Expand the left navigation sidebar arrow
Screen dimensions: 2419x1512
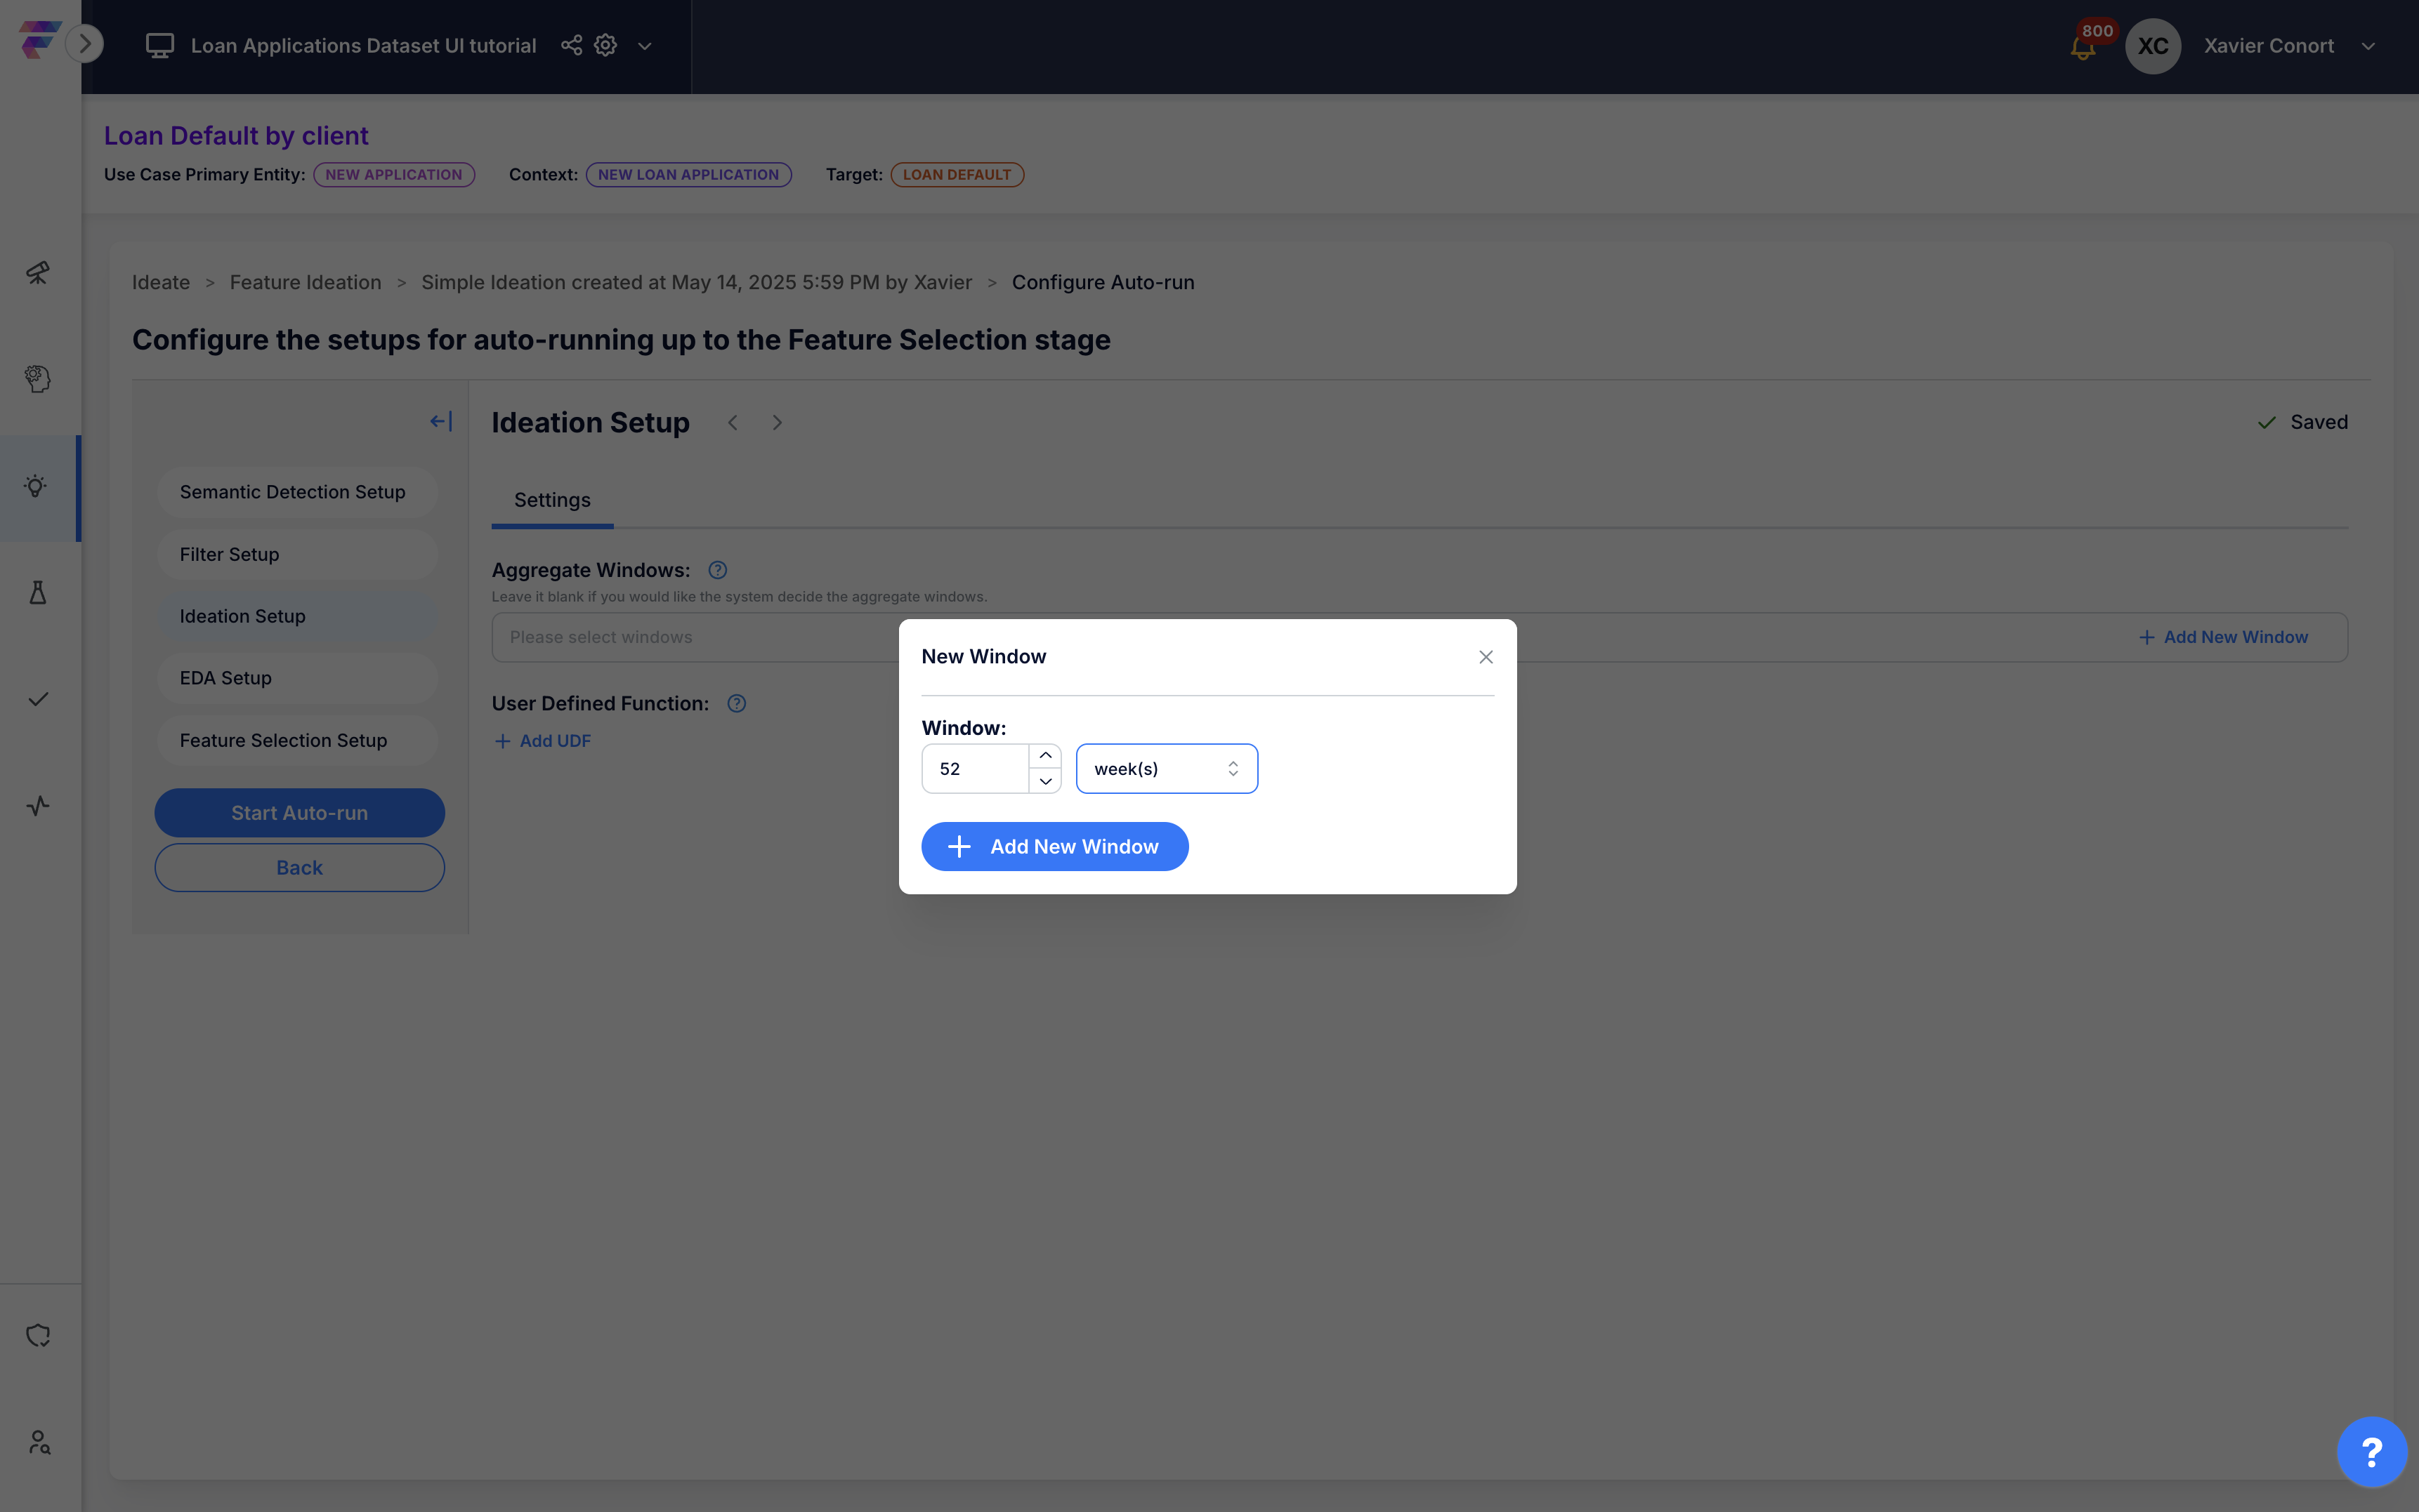pyautogui.click(x=85, y=44)
